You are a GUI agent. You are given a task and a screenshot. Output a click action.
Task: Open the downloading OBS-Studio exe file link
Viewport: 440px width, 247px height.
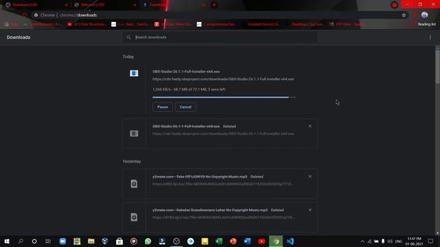[186, 71]
